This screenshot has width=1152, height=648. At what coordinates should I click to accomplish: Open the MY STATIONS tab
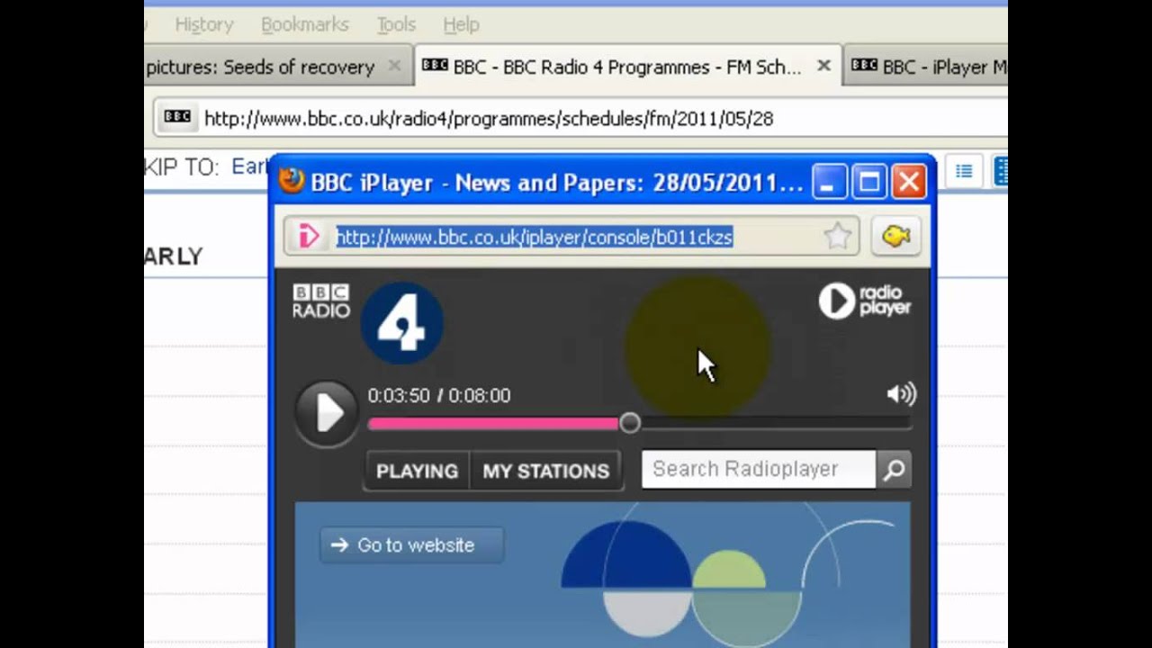pyautogui.click(x=546, y=471)
